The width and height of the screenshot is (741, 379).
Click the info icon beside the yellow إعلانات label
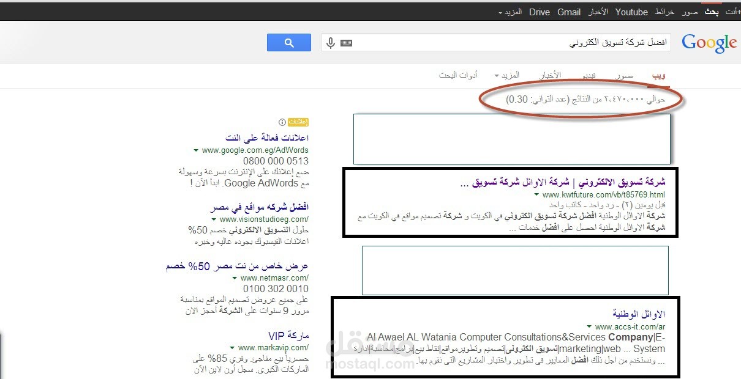pyautogui.click(x=282, y=122)
